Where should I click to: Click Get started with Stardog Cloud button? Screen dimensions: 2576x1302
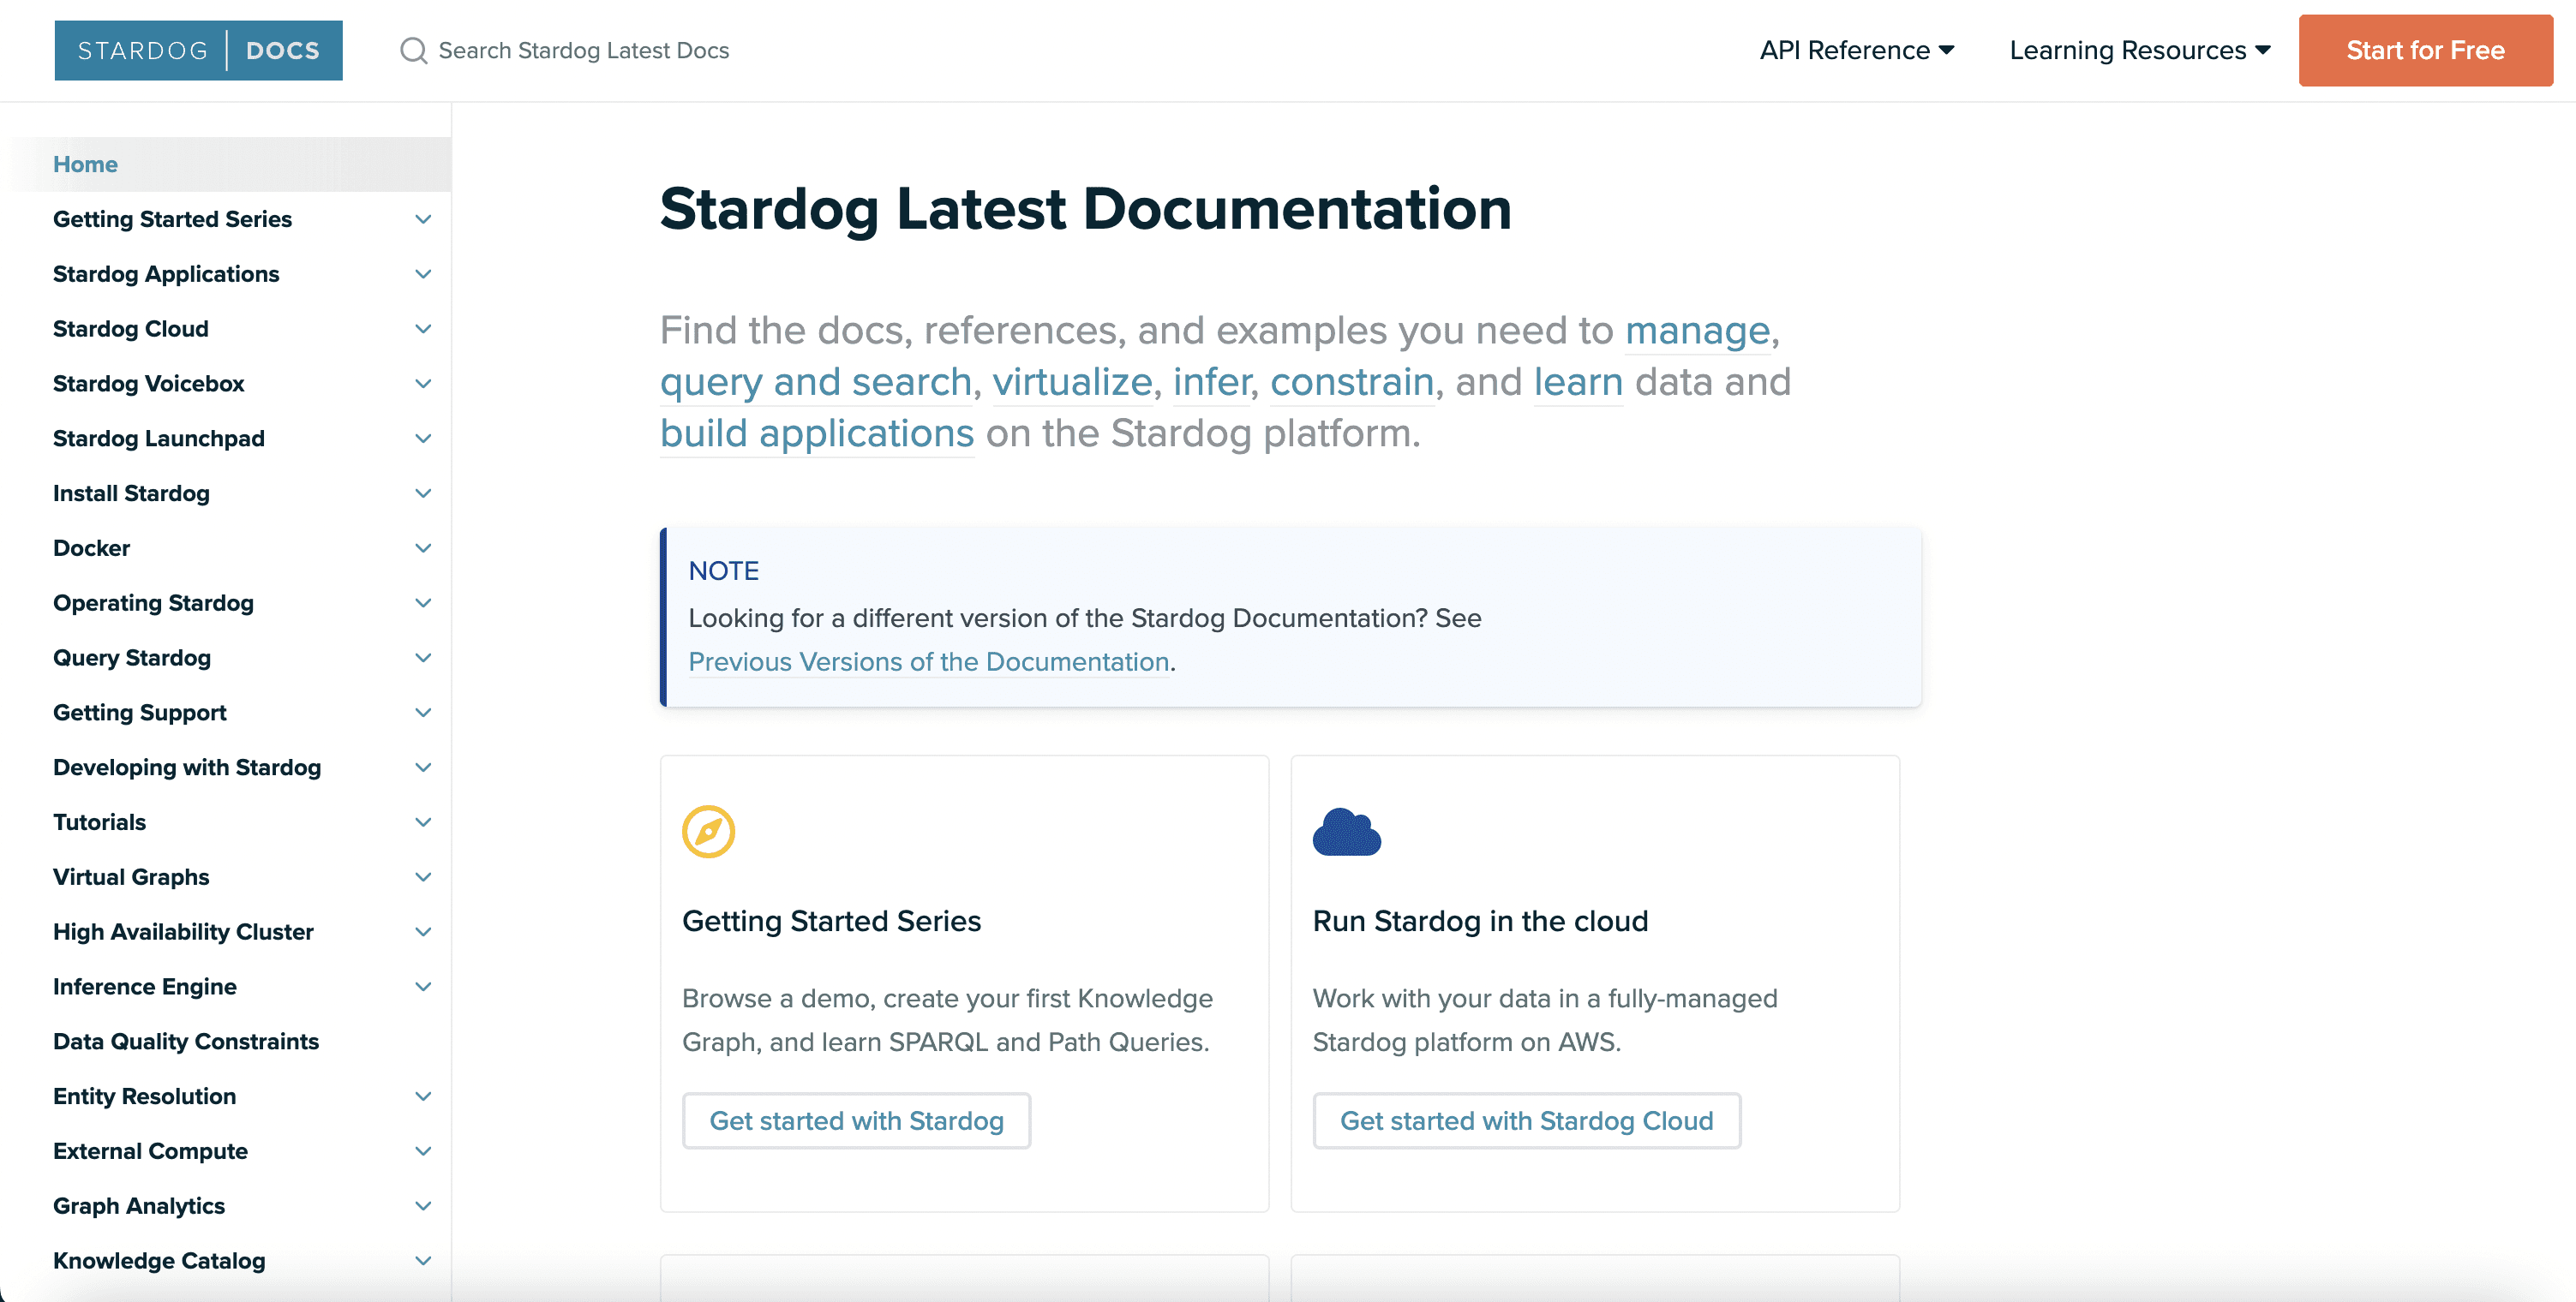[x=1526, y=1121]
